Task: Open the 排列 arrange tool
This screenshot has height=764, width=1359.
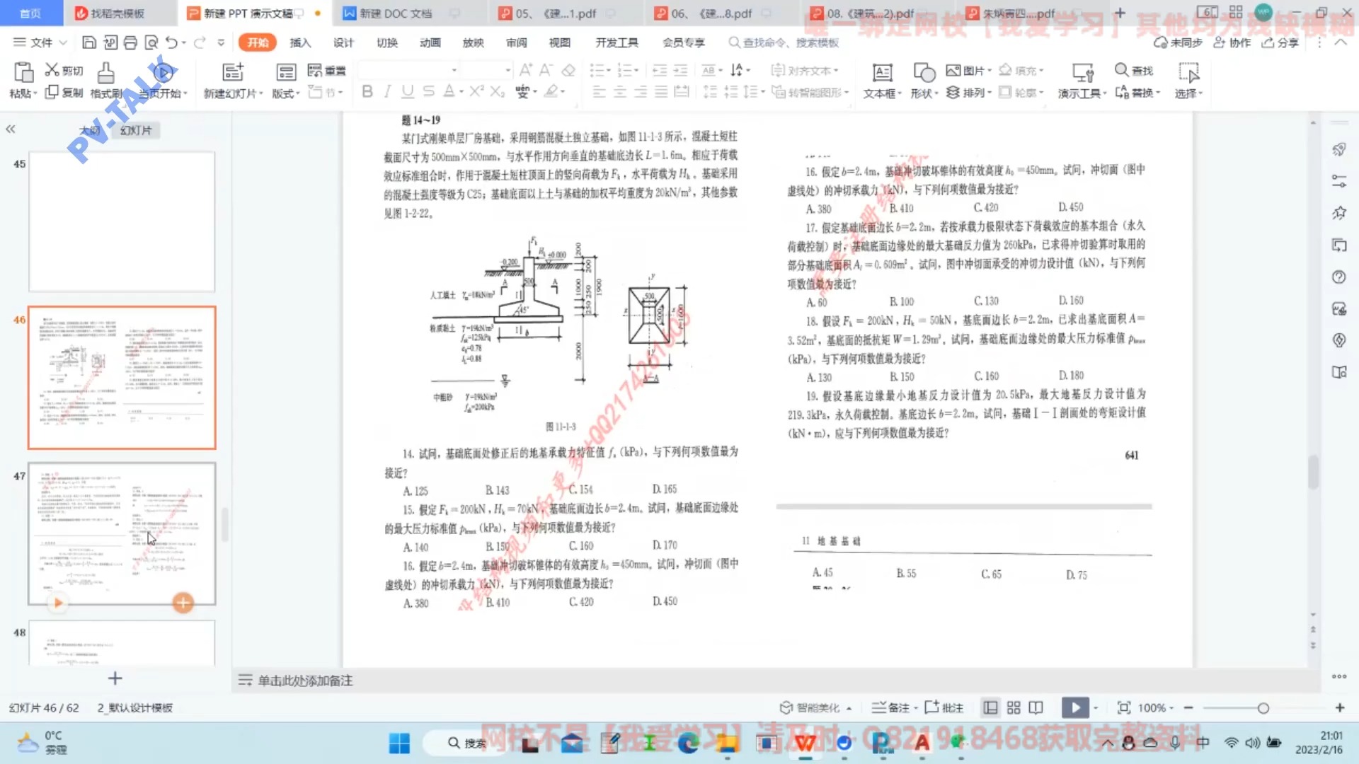Action: pyautogui.click(x=970, y=93)
